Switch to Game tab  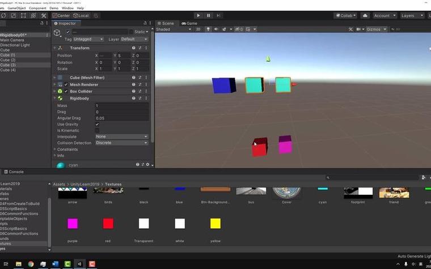[189, 23]
